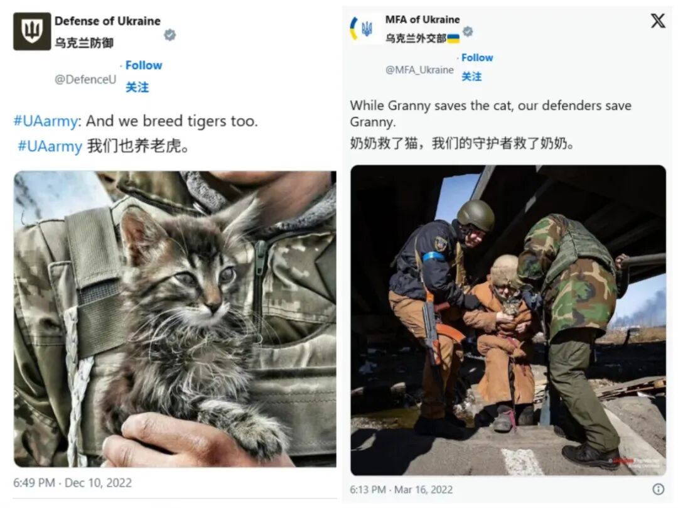Open the @MFA_Ukraine handle
The width and height of the screenshot is (678, 508).
[419, 70]
